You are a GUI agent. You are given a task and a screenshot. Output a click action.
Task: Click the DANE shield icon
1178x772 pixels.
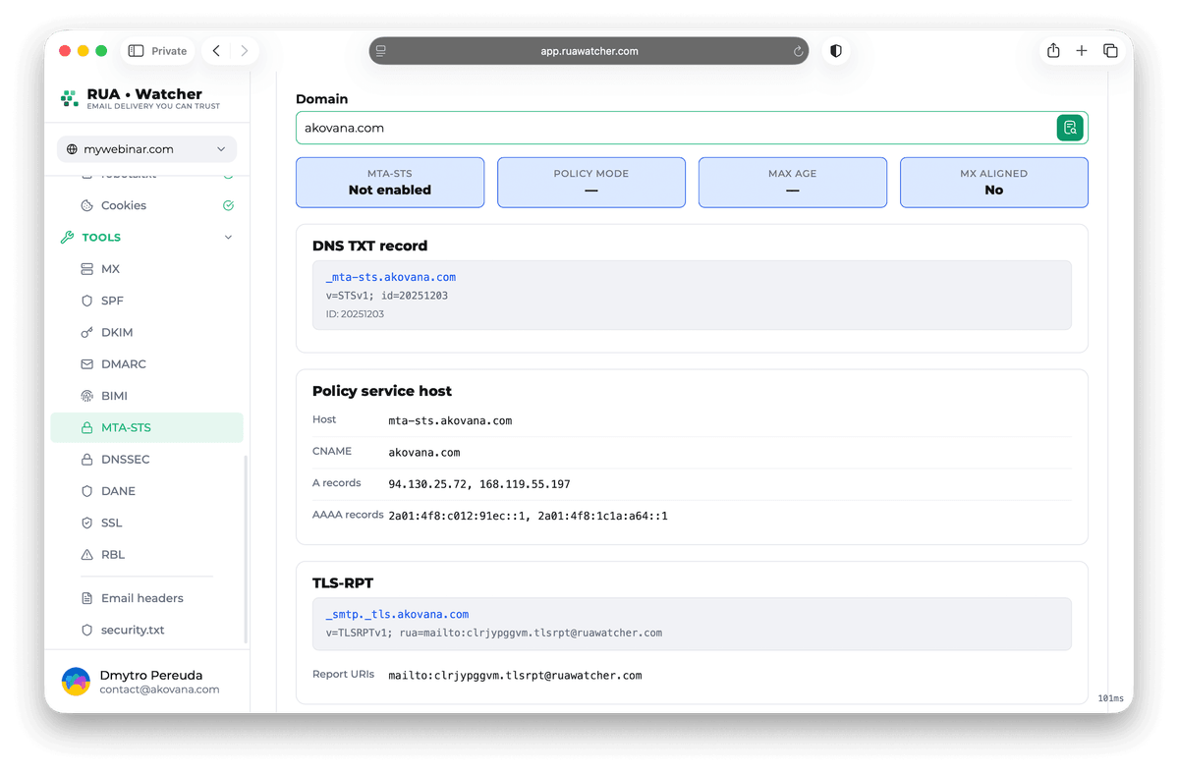click(x=87, y=491)
